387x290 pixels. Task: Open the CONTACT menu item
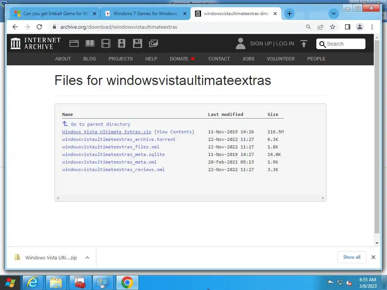219,59
